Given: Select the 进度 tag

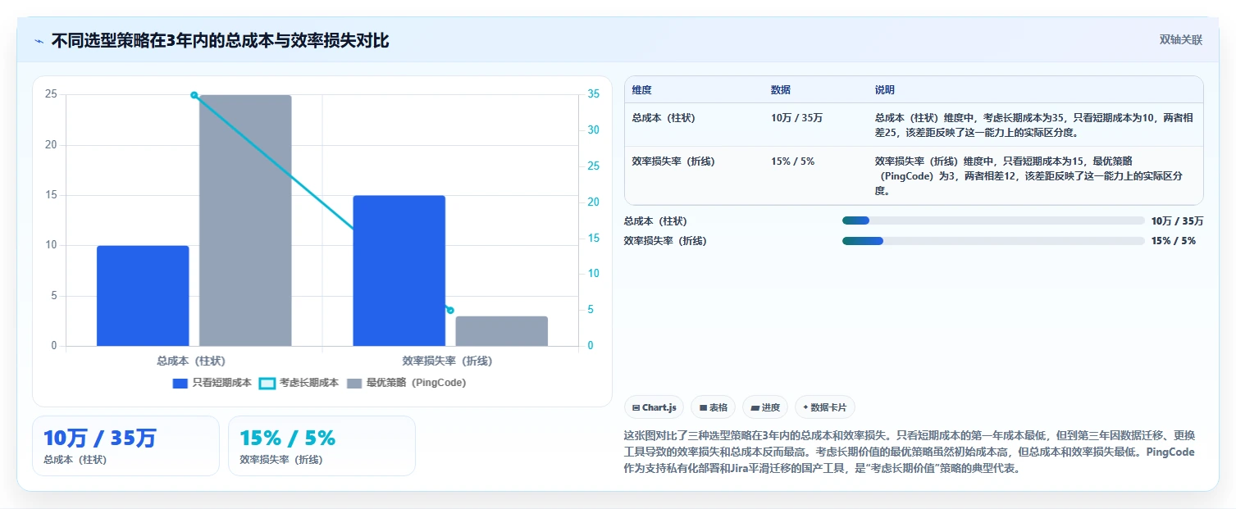Looking at the screenshot, I should 764,407.
